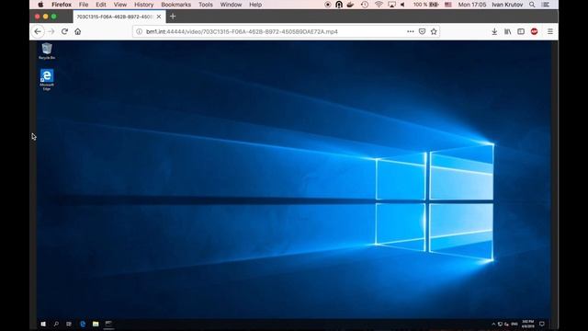This screenshot has width=588, height=331.
Task: Open Task View on Windows taskbar
Action: coord(69,324)
